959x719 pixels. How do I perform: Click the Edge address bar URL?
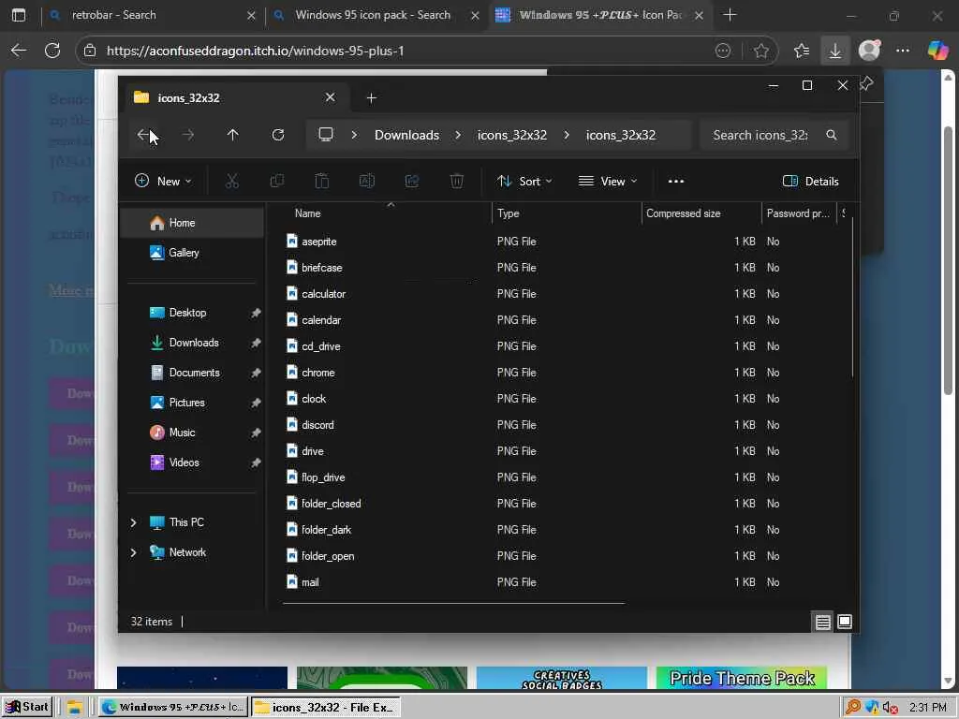pos(255,51)
